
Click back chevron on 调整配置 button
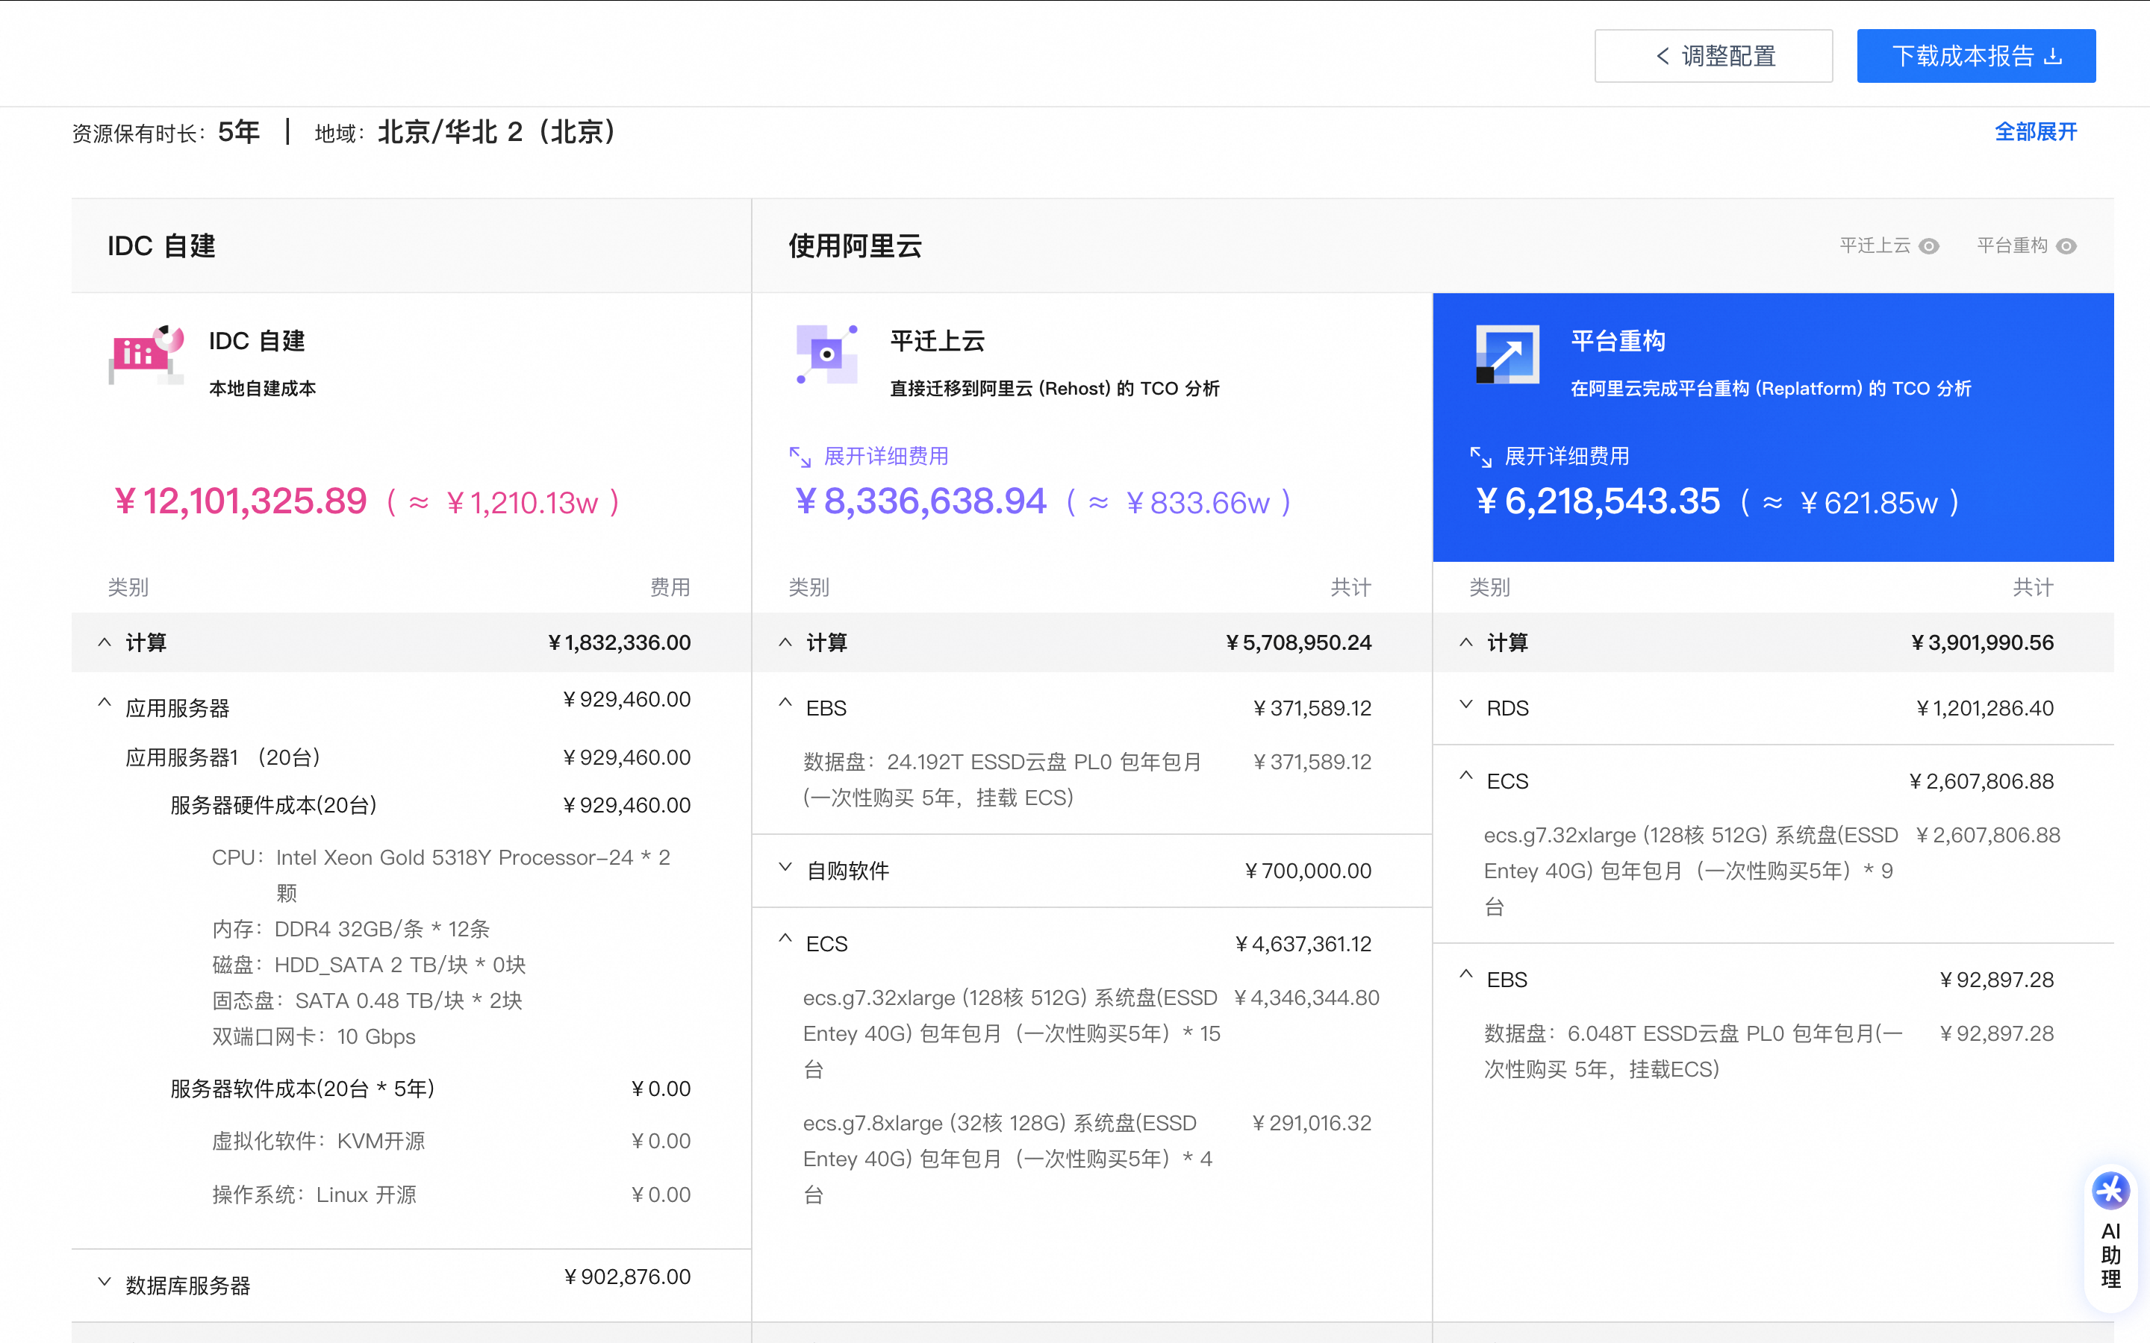click(x=1663, y=56)
